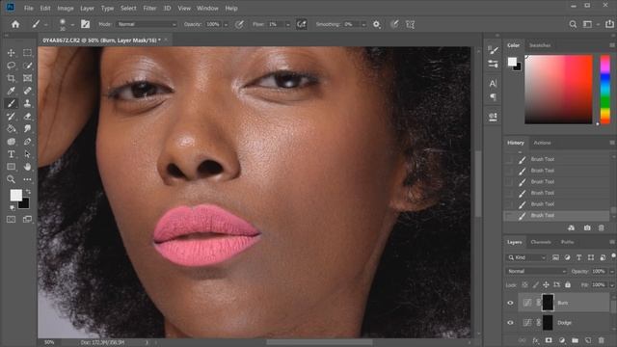Open the layer Opacity dropdown arrow
Screen dimensions: 617x347
click(612, 271)
